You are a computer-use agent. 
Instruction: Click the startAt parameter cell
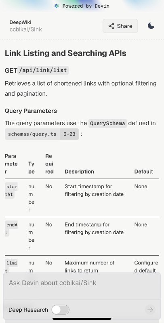coord(12,190)
